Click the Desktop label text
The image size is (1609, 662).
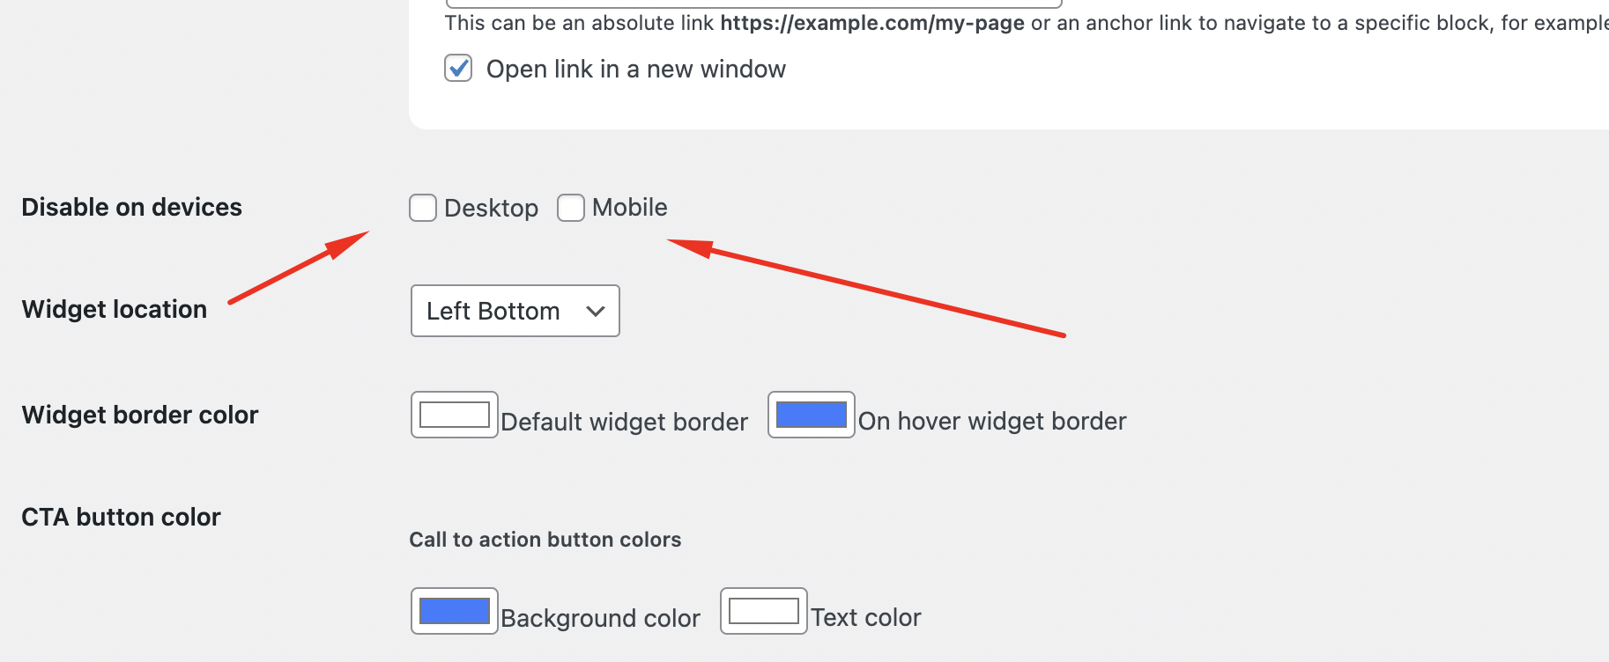(x=491, y=208)
